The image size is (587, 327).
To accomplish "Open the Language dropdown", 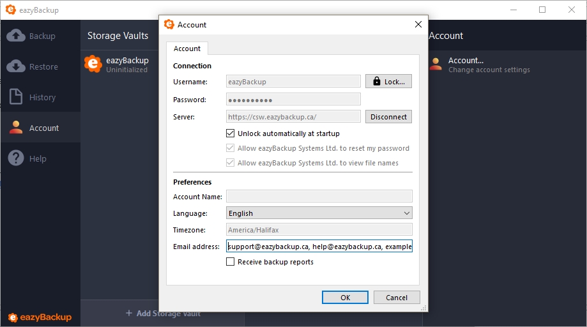I will pos(319,213).
